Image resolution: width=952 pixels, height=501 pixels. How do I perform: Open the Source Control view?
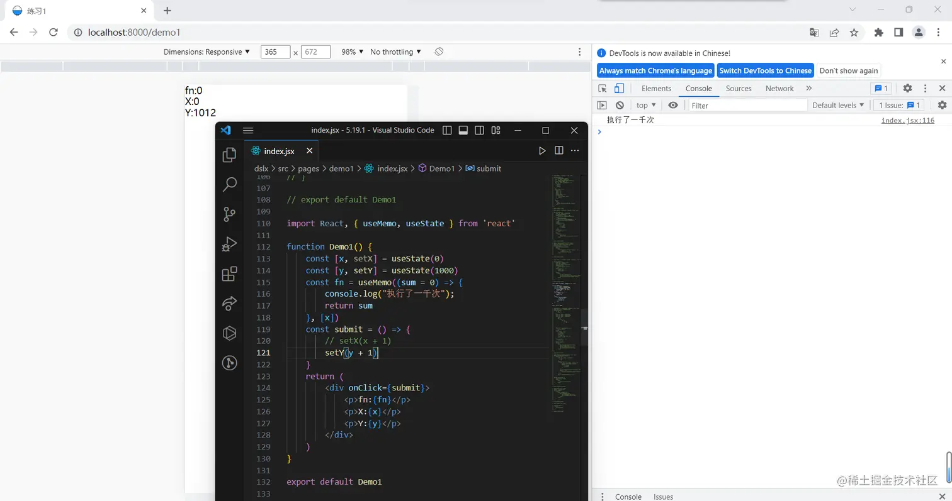pyautogui.click(x=230, y=214)
